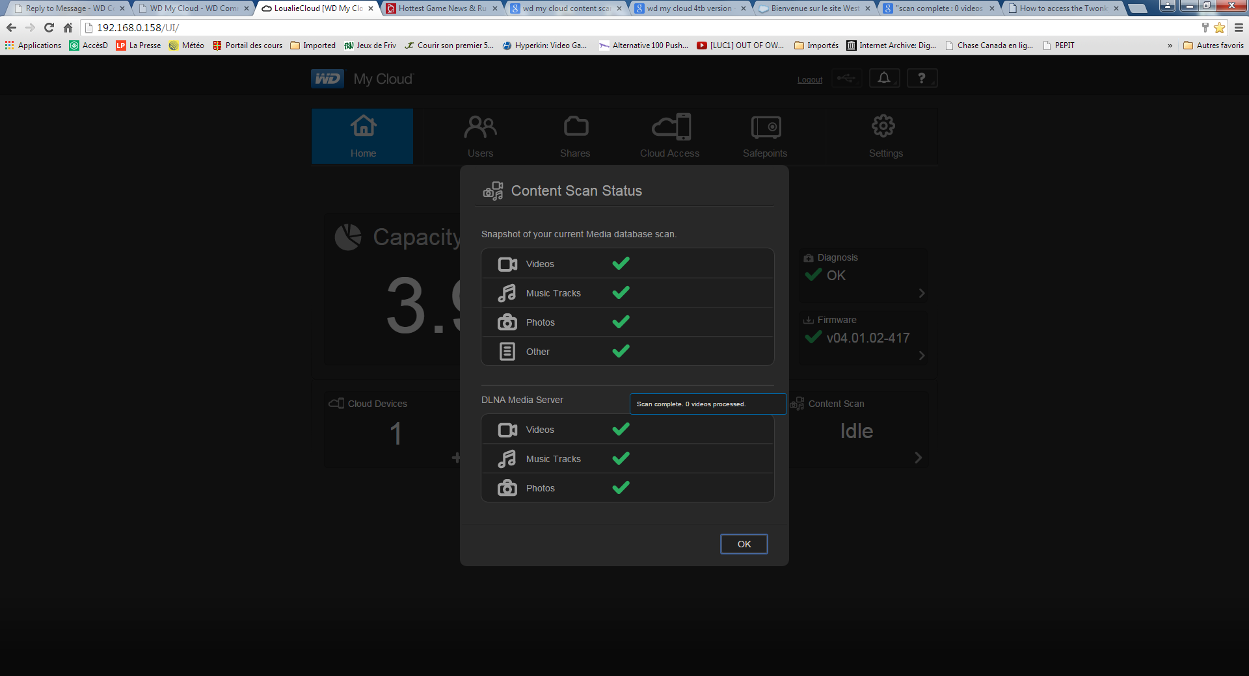Open the notifications bell icon
This screenshot has width=1249, height=676.
point(884,79)
